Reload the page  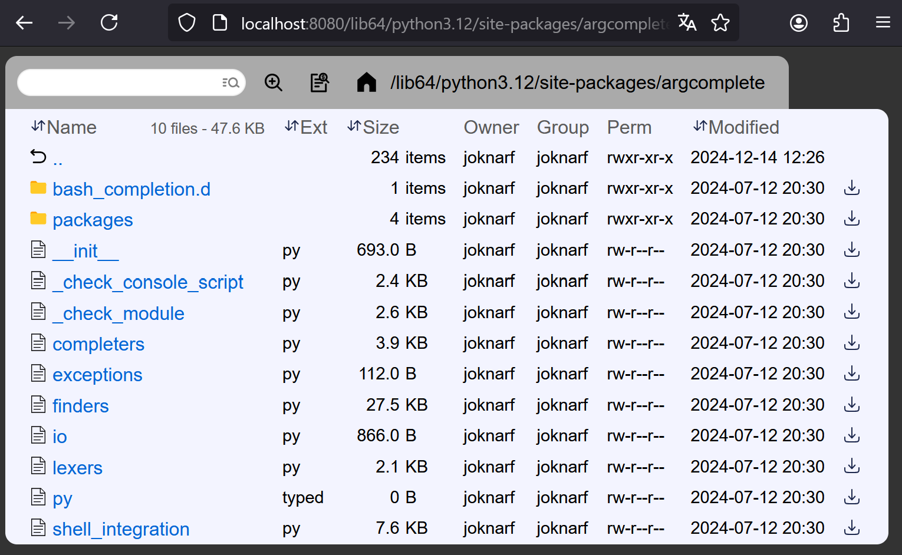point(109,23)
